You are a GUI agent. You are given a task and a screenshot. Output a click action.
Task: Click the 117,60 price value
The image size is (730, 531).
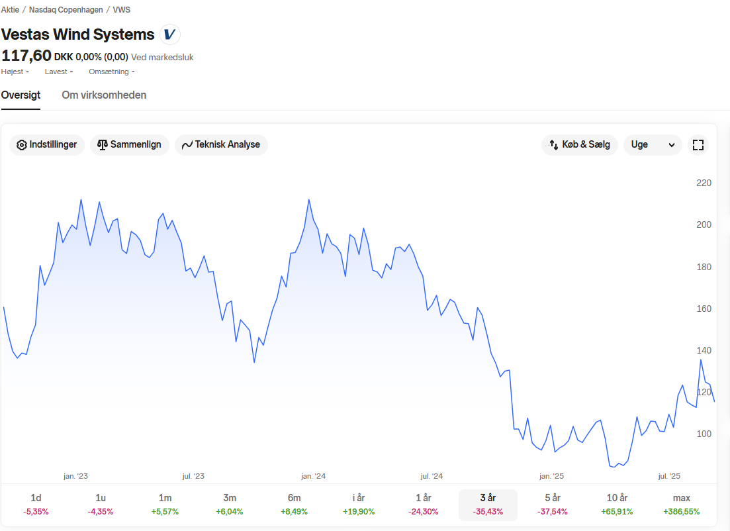26,56
